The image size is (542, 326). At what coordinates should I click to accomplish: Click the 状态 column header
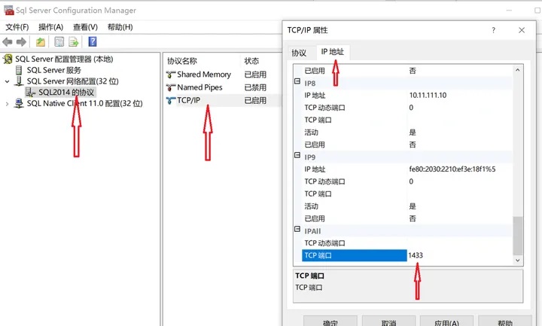point(251,61)
